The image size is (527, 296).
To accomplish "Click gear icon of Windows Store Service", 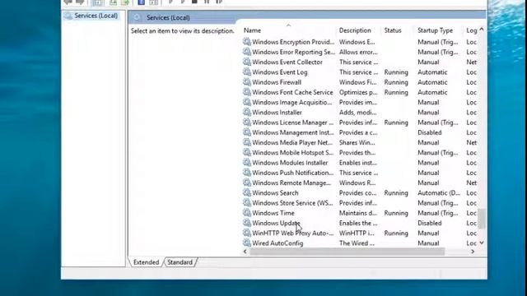I will click(247, 203).
